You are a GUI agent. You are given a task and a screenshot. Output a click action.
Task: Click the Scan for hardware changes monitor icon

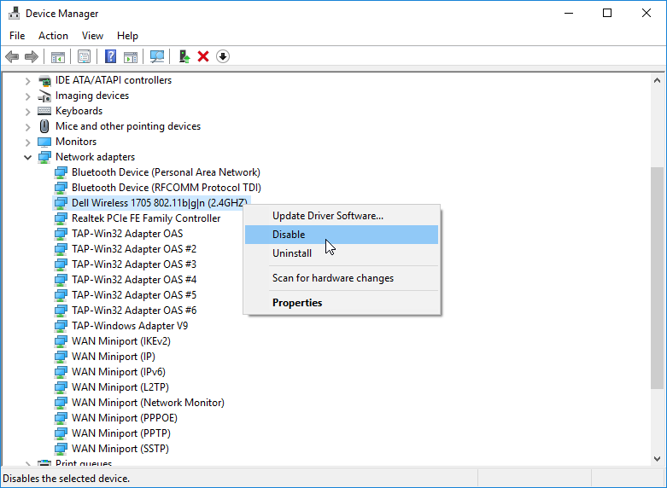[x=157, y=56]
